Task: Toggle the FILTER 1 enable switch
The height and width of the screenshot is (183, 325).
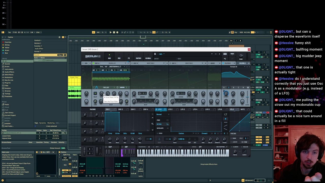Action: [223, 63]
